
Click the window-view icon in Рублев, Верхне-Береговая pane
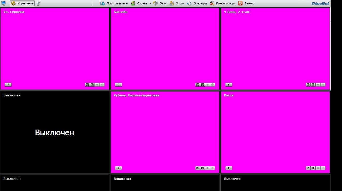coord(198,168)
